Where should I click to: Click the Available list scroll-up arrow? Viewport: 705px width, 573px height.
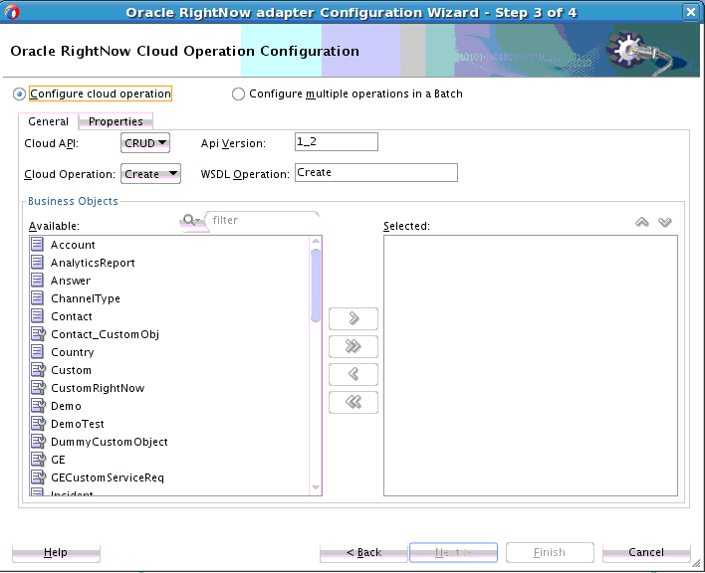316,241
